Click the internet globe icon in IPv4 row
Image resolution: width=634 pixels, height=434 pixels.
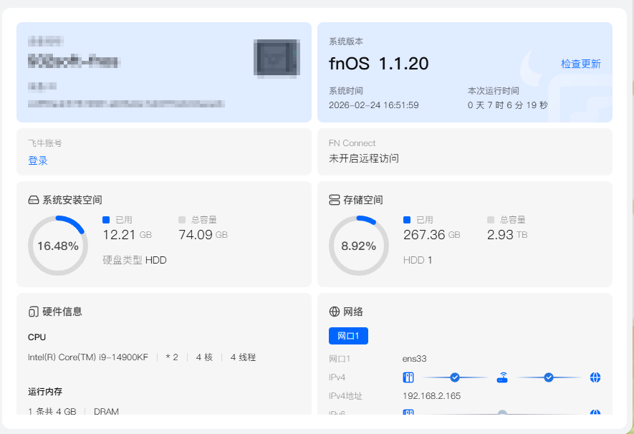click(595, 377)
